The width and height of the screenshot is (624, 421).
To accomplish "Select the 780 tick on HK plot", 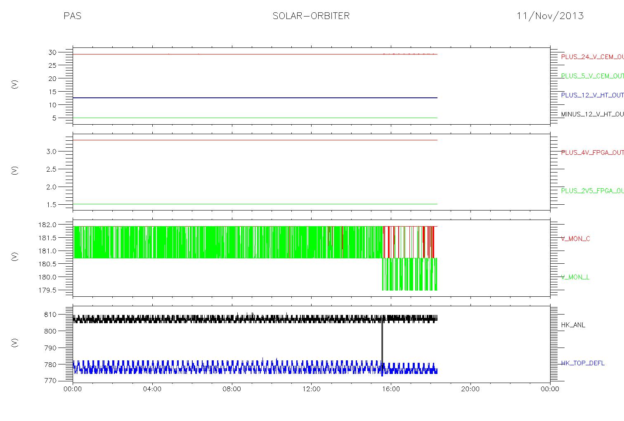I will coord(51,364).
